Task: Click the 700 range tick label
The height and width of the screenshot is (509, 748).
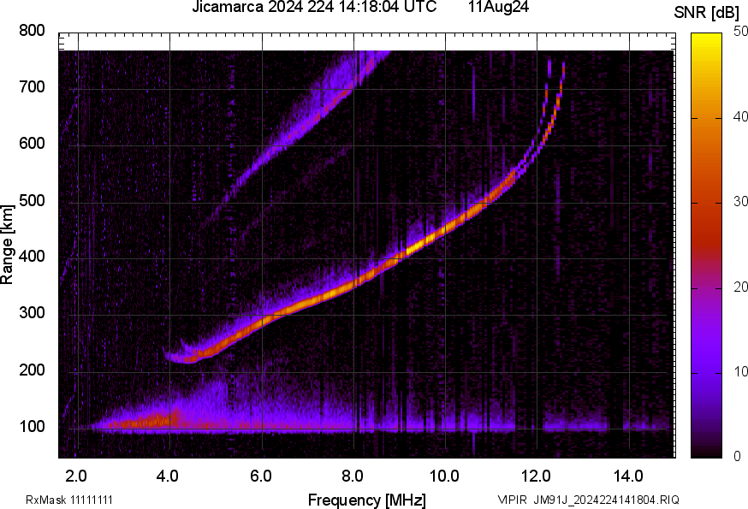Action: pos(32,86)
